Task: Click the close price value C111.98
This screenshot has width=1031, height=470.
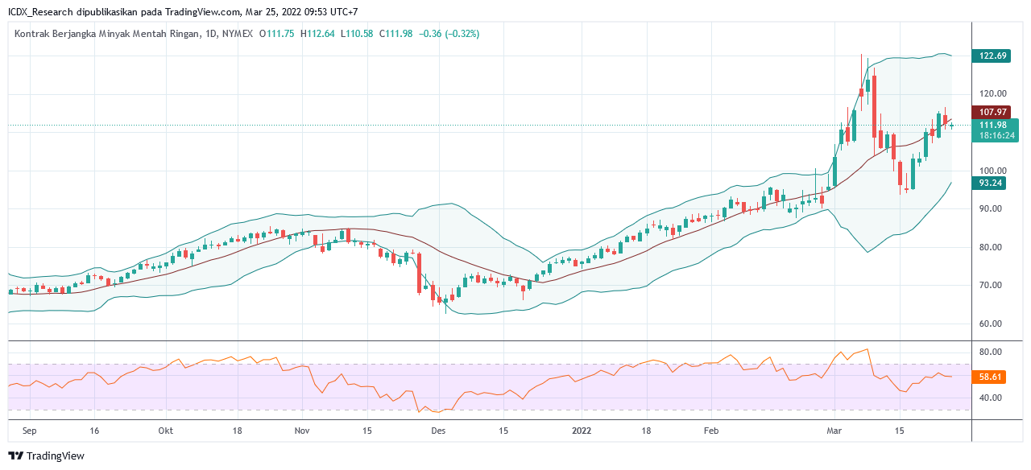Action: (396, 34)
